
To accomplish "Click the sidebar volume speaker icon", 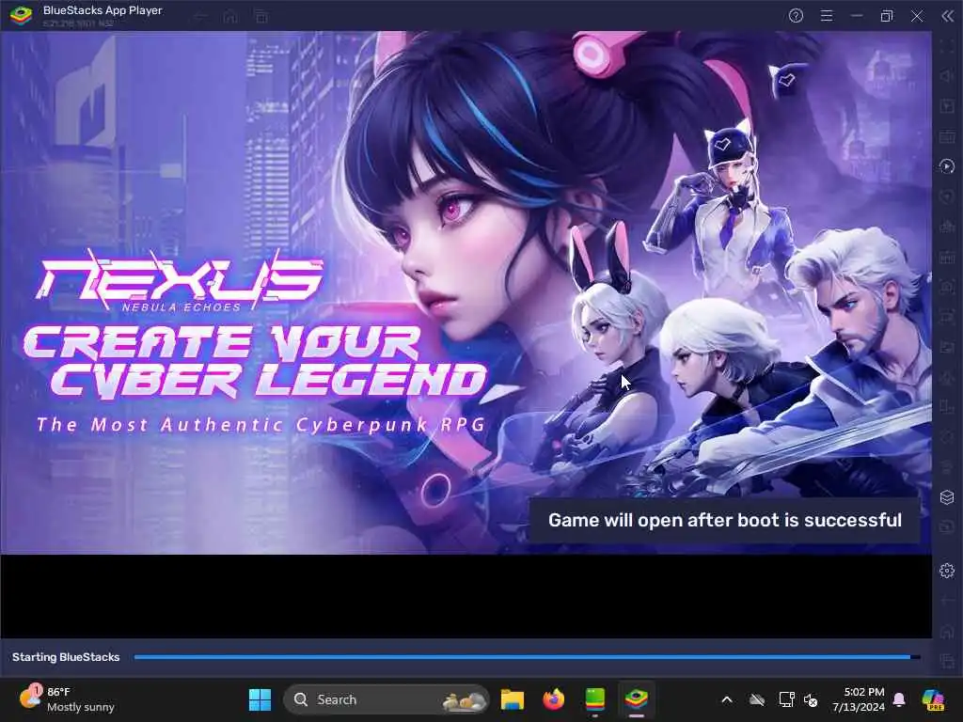I will [947, 76].
